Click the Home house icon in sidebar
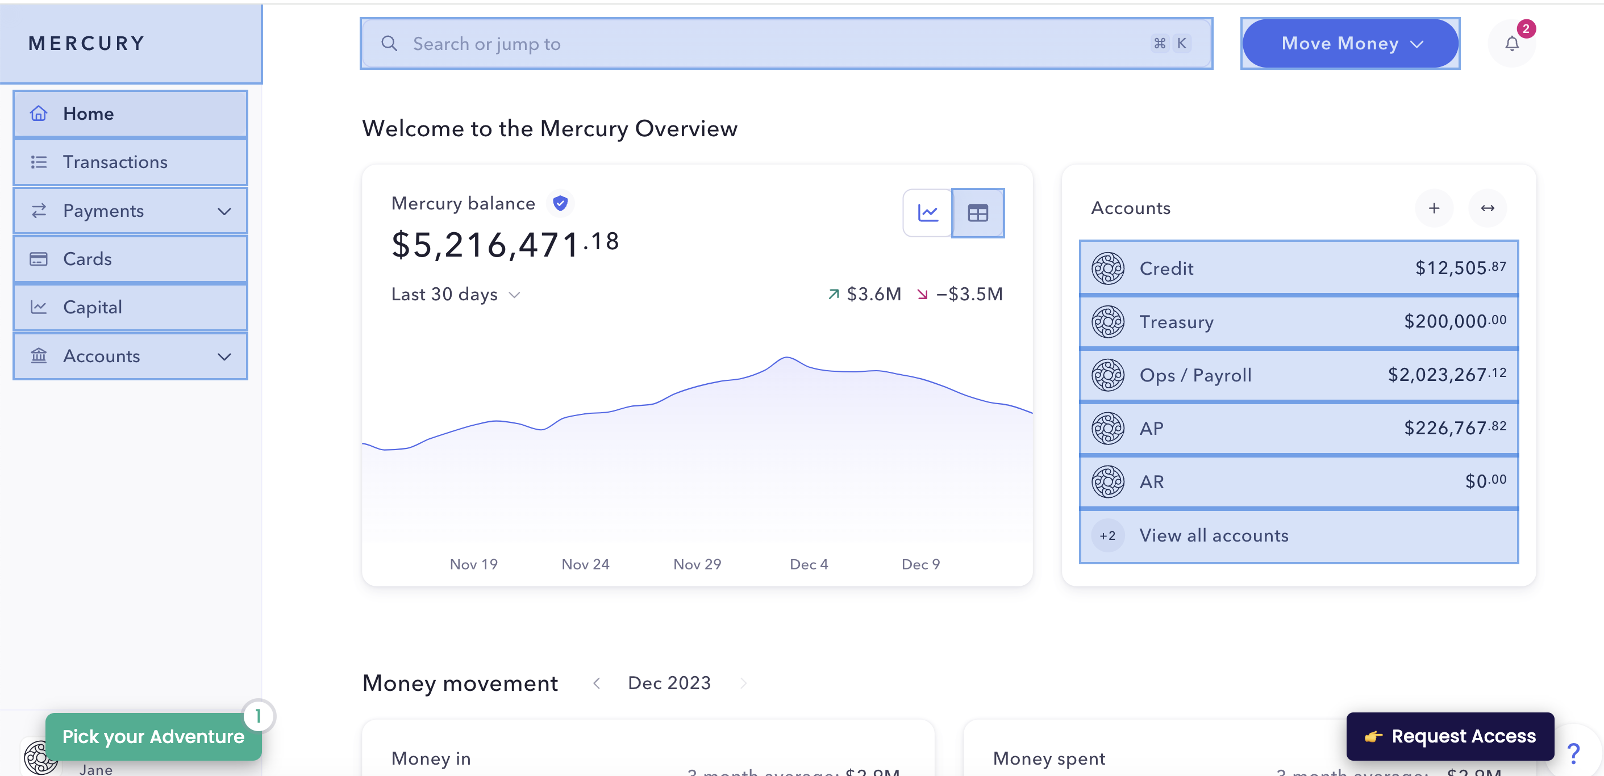This screenshot has height=776, width=1604. (39, 114)
